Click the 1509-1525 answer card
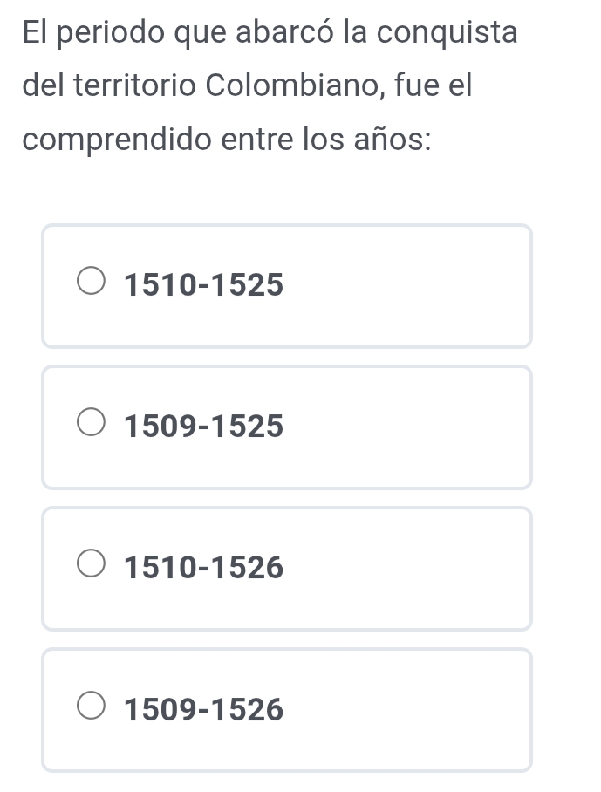The width and height of the screenshot is (601, 792). (288, 427)
